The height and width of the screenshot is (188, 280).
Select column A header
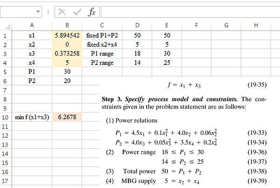point(32,25)
